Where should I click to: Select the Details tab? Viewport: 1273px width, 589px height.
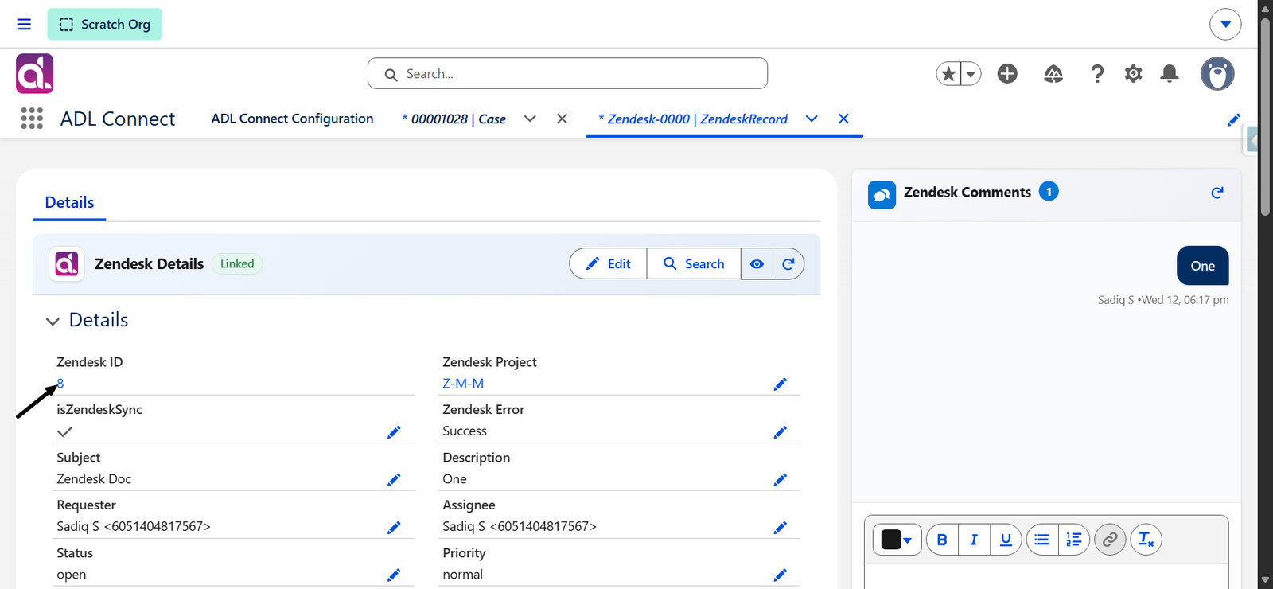click(x=69, y=202)
